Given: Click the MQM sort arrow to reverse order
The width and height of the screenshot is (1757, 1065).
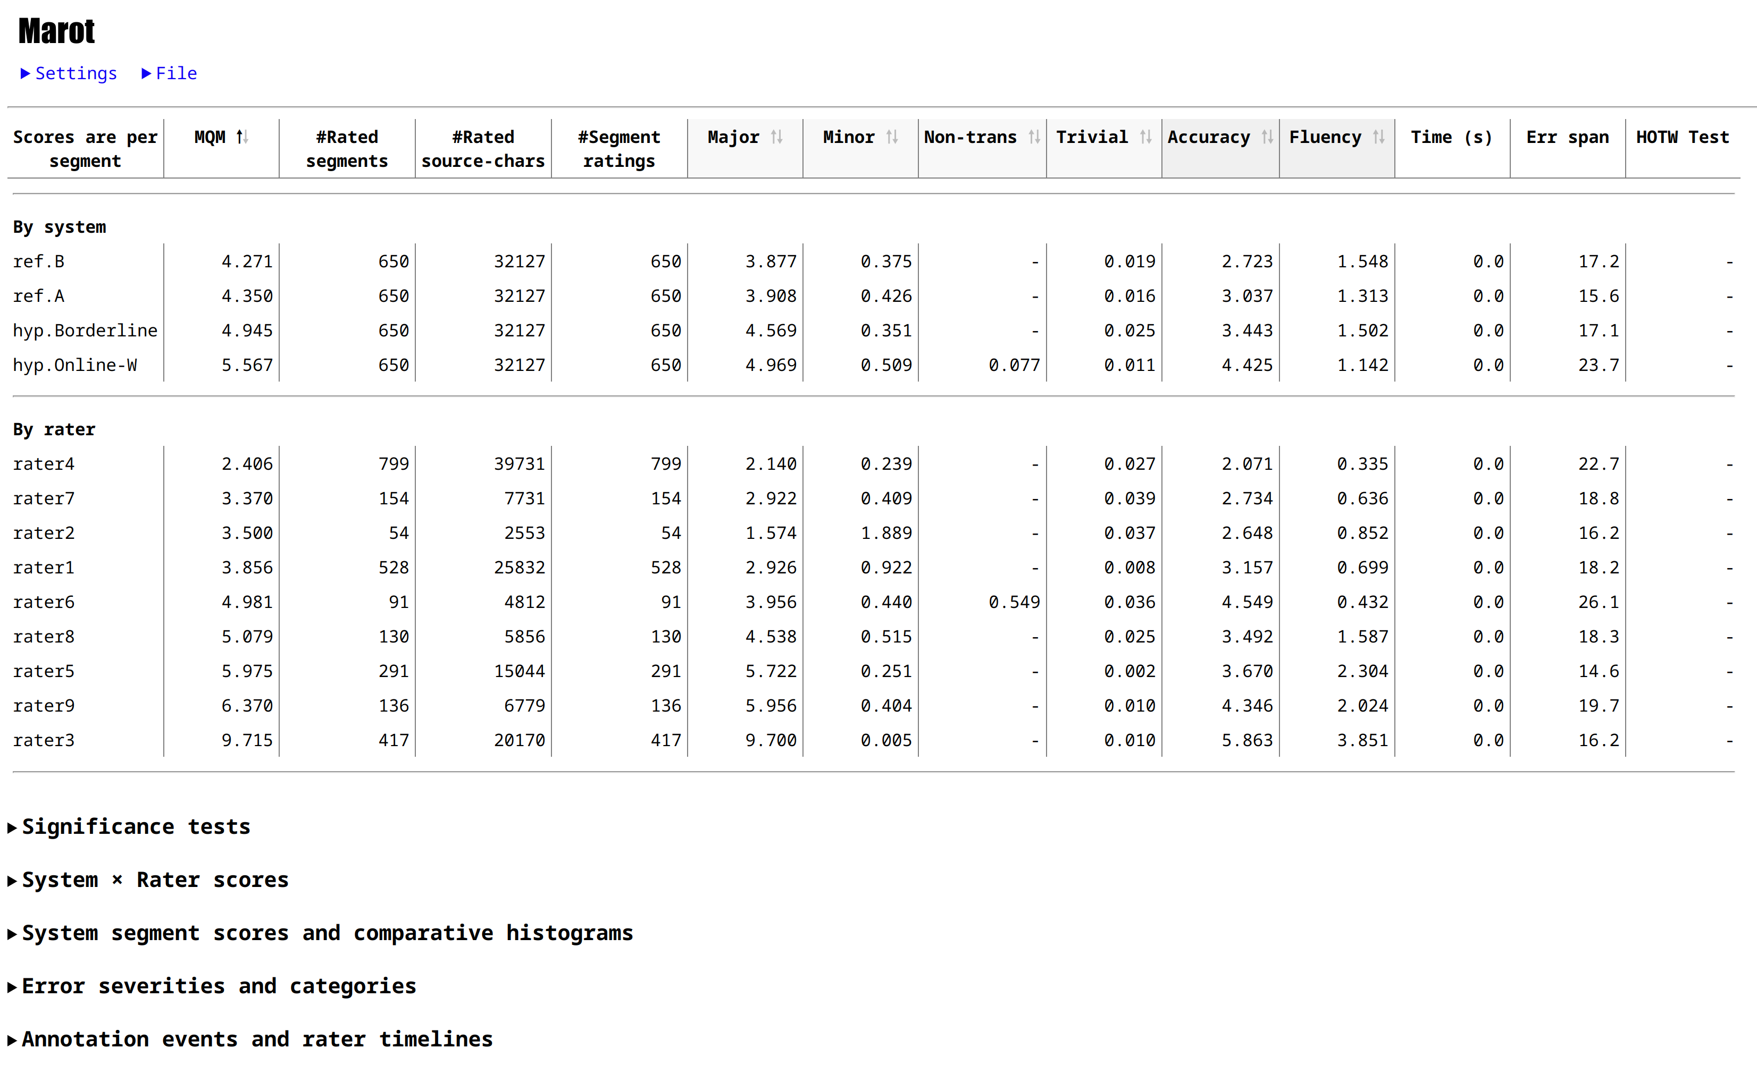Looking at the screenshot, I should tap(241, 137).
